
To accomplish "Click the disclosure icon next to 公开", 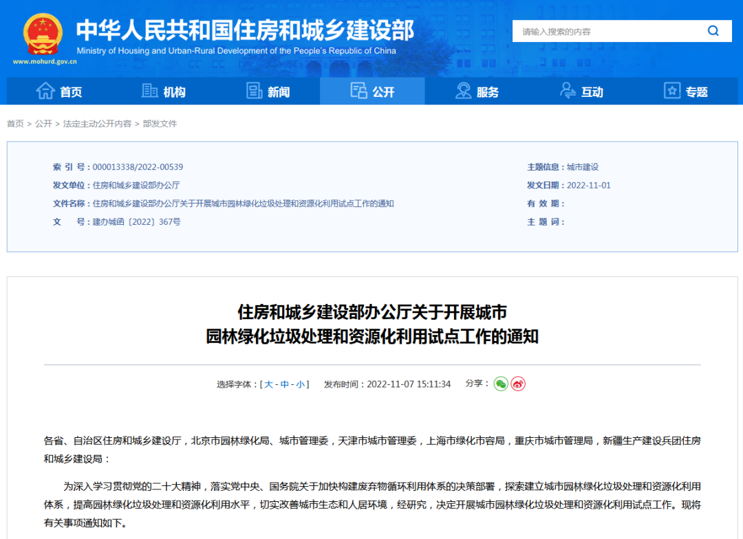I will coord(359,90).
